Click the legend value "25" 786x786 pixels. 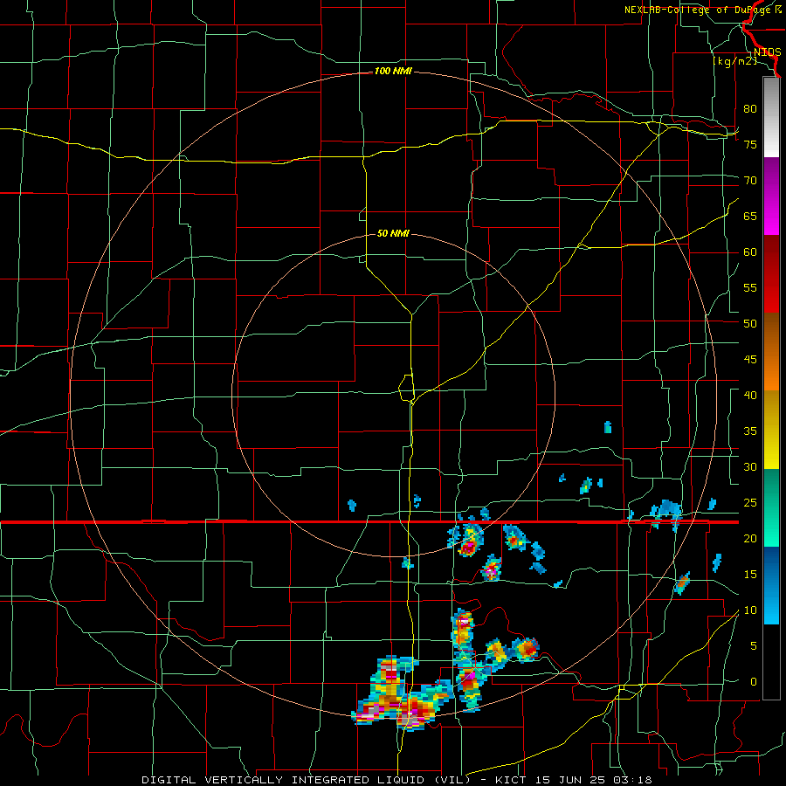[750, 503]
